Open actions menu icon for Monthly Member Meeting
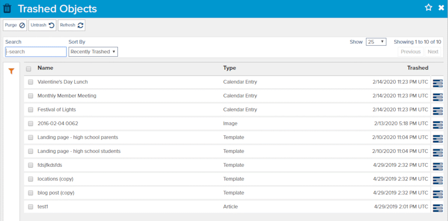Image resolution: width=448 pixels, height=221 pixels. pyautogui.click(x=438, y=97)
